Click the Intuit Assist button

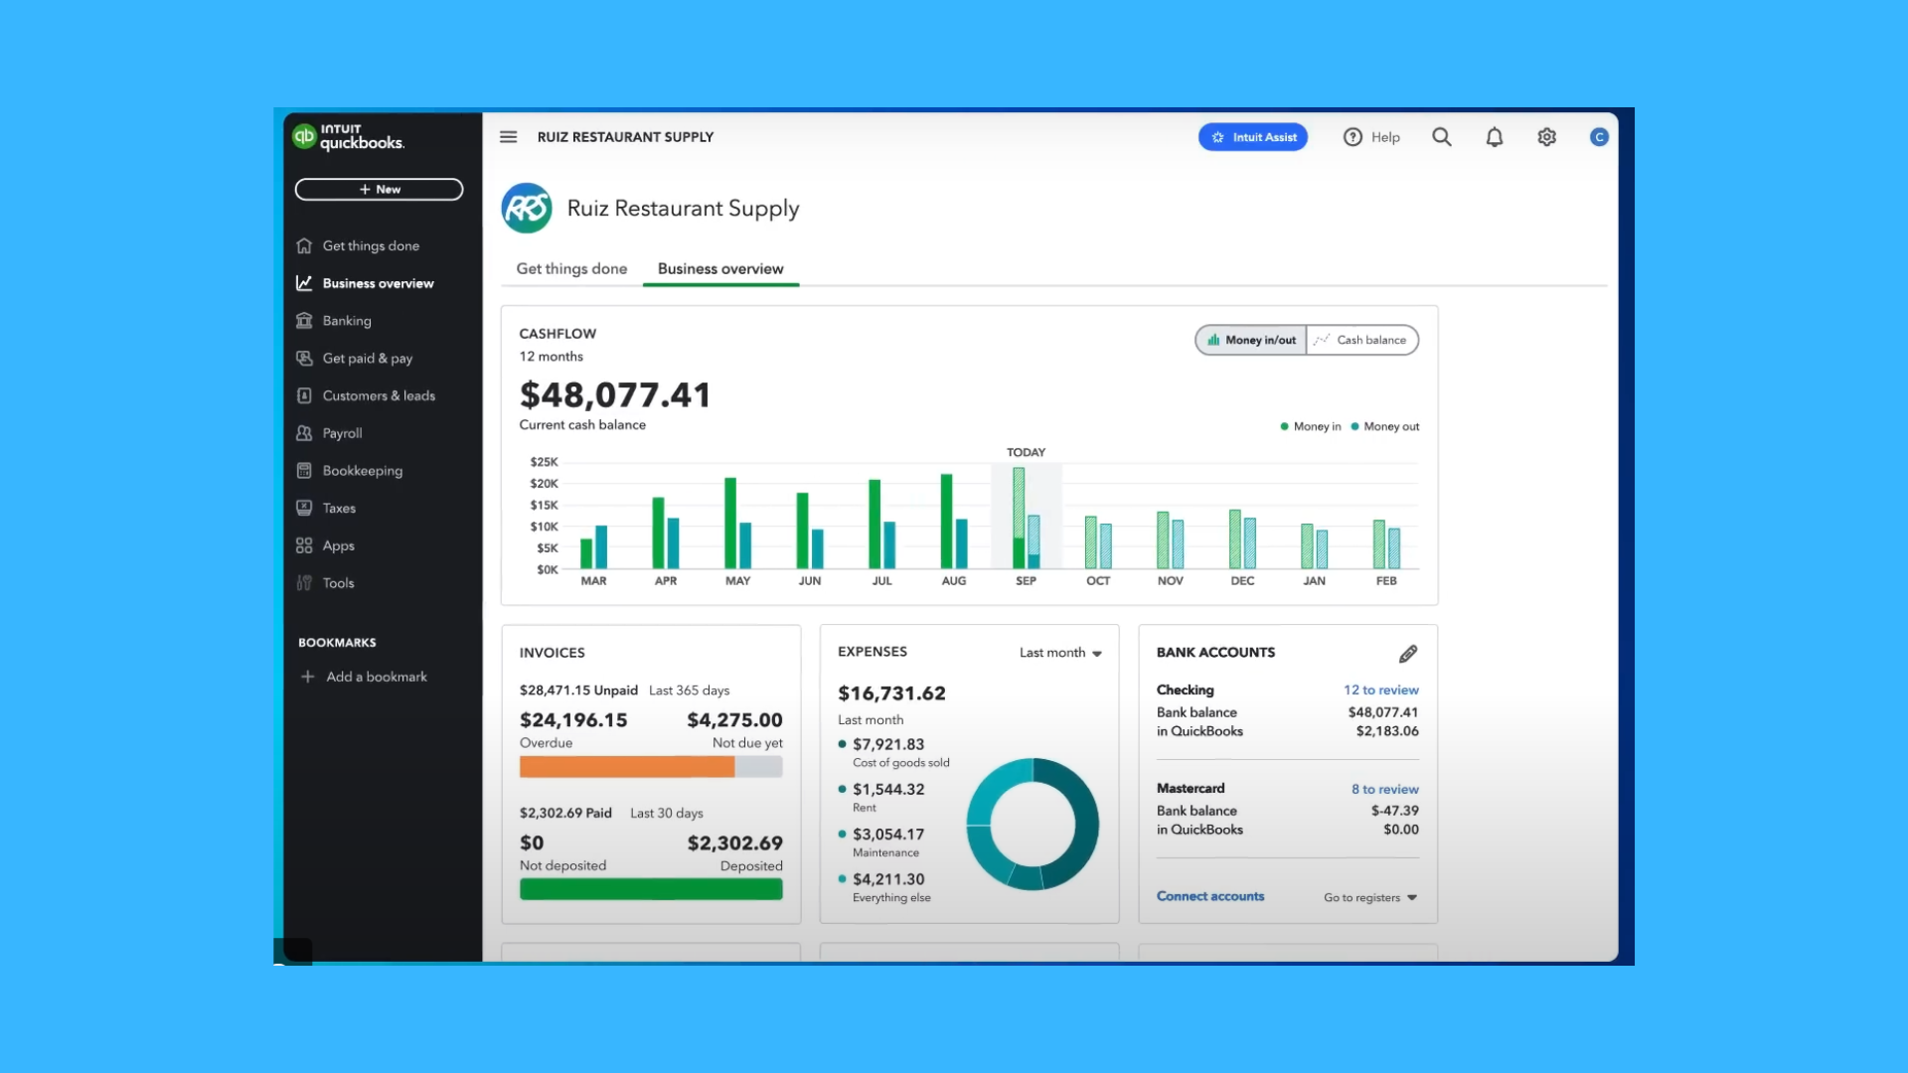click(x=1252, y=137)
